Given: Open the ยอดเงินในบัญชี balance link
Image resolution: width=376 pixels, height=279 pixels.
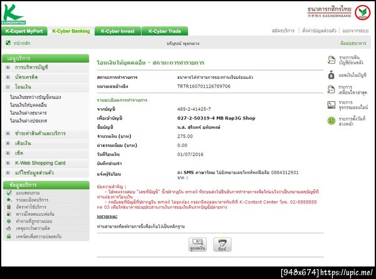Looking at the screenshot, I should [x=352, y=75].
